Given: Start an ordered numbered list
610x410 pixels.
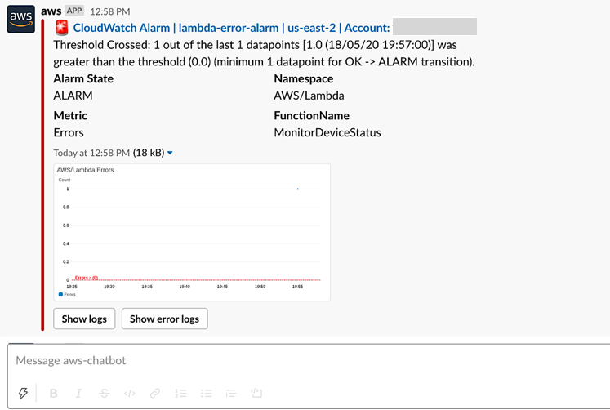Looking at the screenshot, I should [180, 394].
